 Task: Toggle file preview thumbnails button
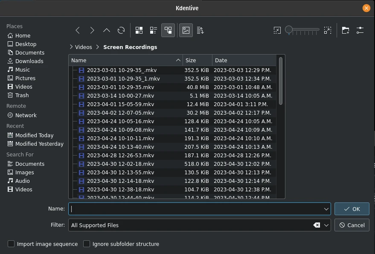186,30
